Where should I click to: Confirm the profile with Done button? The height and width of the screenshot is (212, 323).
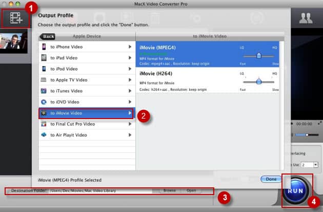coord(271,179)
